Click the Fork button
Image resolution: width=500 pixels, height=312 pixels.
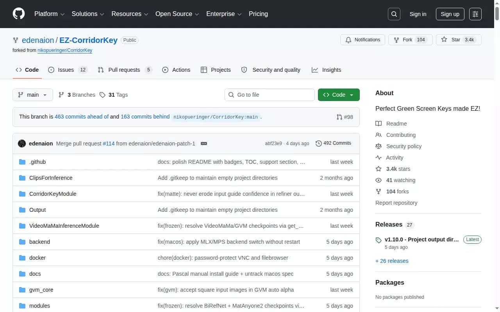pos(411,40)
